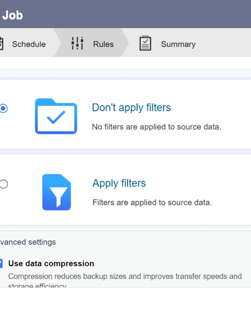This screenshot has height=323, width=251.
Task: Click the Filters are applied to source description
Action: (x=152, y=202)
